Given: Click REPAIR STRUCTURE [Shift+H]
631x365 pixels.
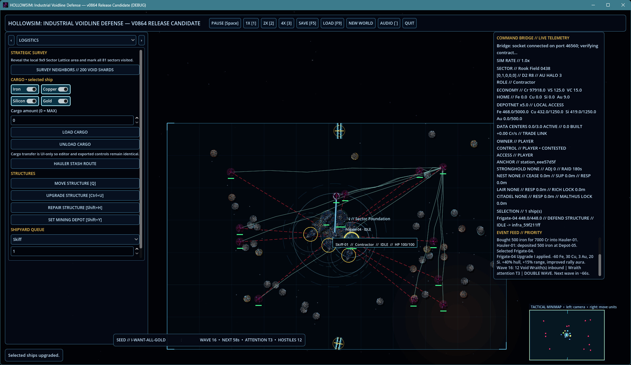Looking at the screenshot, I should [75, 208].
